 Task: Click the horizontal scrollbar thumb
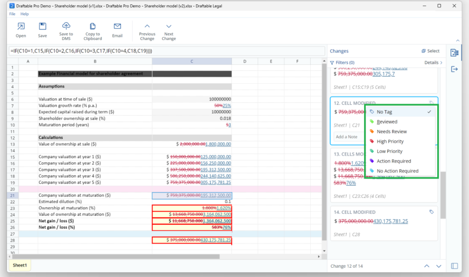pos(116,256)
